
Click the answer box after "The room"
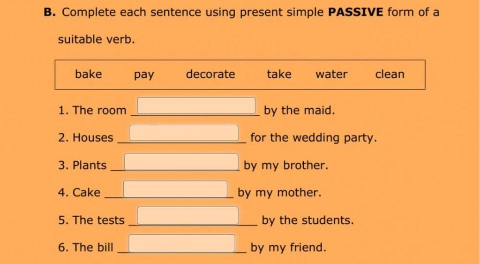click(x=196, y=106)
